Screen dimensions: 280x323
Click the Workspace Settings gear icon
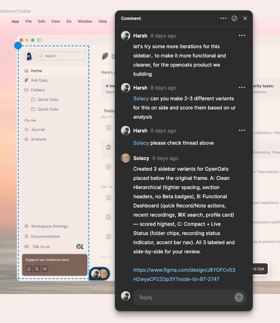[26, 226]
